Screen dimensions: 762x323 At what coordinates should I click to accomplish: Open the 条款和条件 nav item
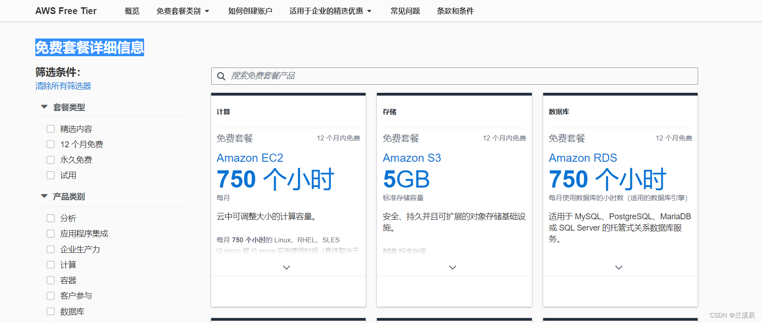455,11
